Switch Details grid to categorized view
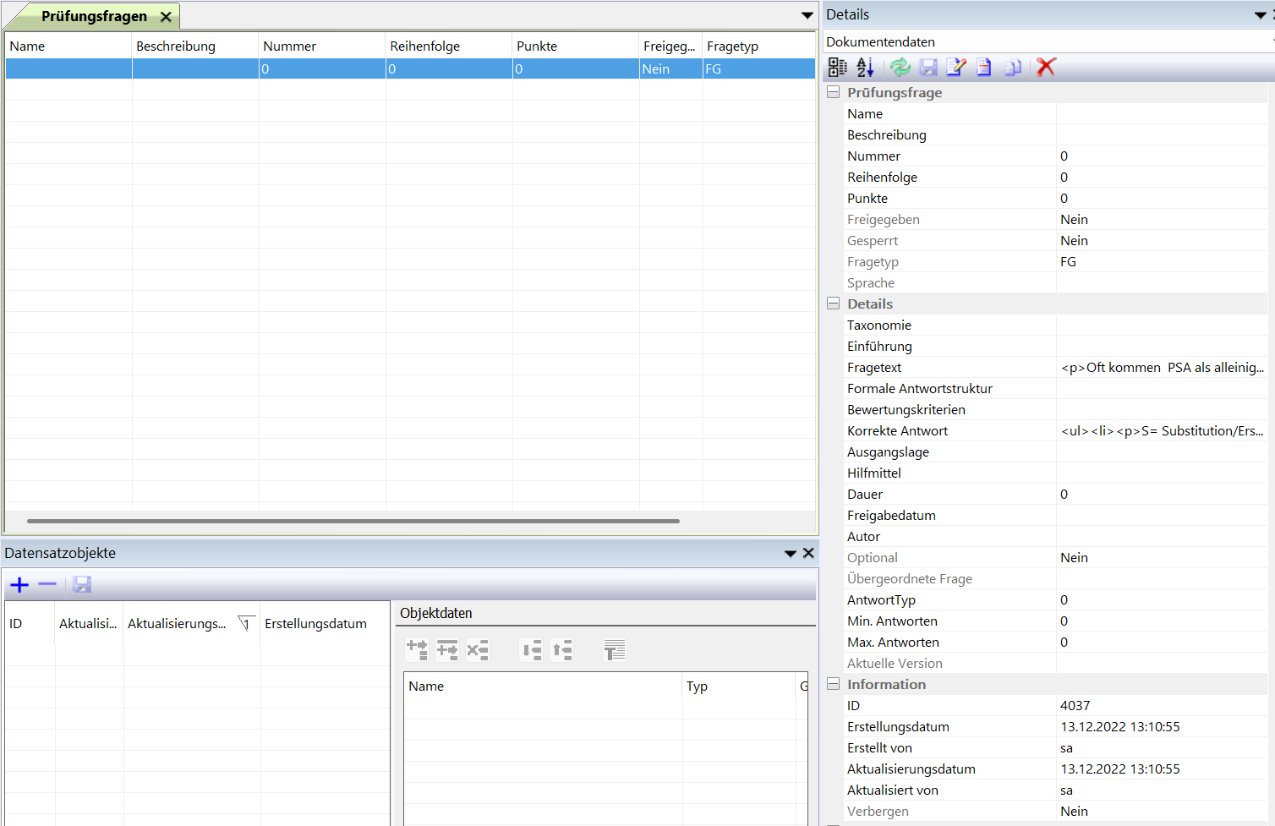Viewport: 1275px width, 826px height. click(837, 68)
